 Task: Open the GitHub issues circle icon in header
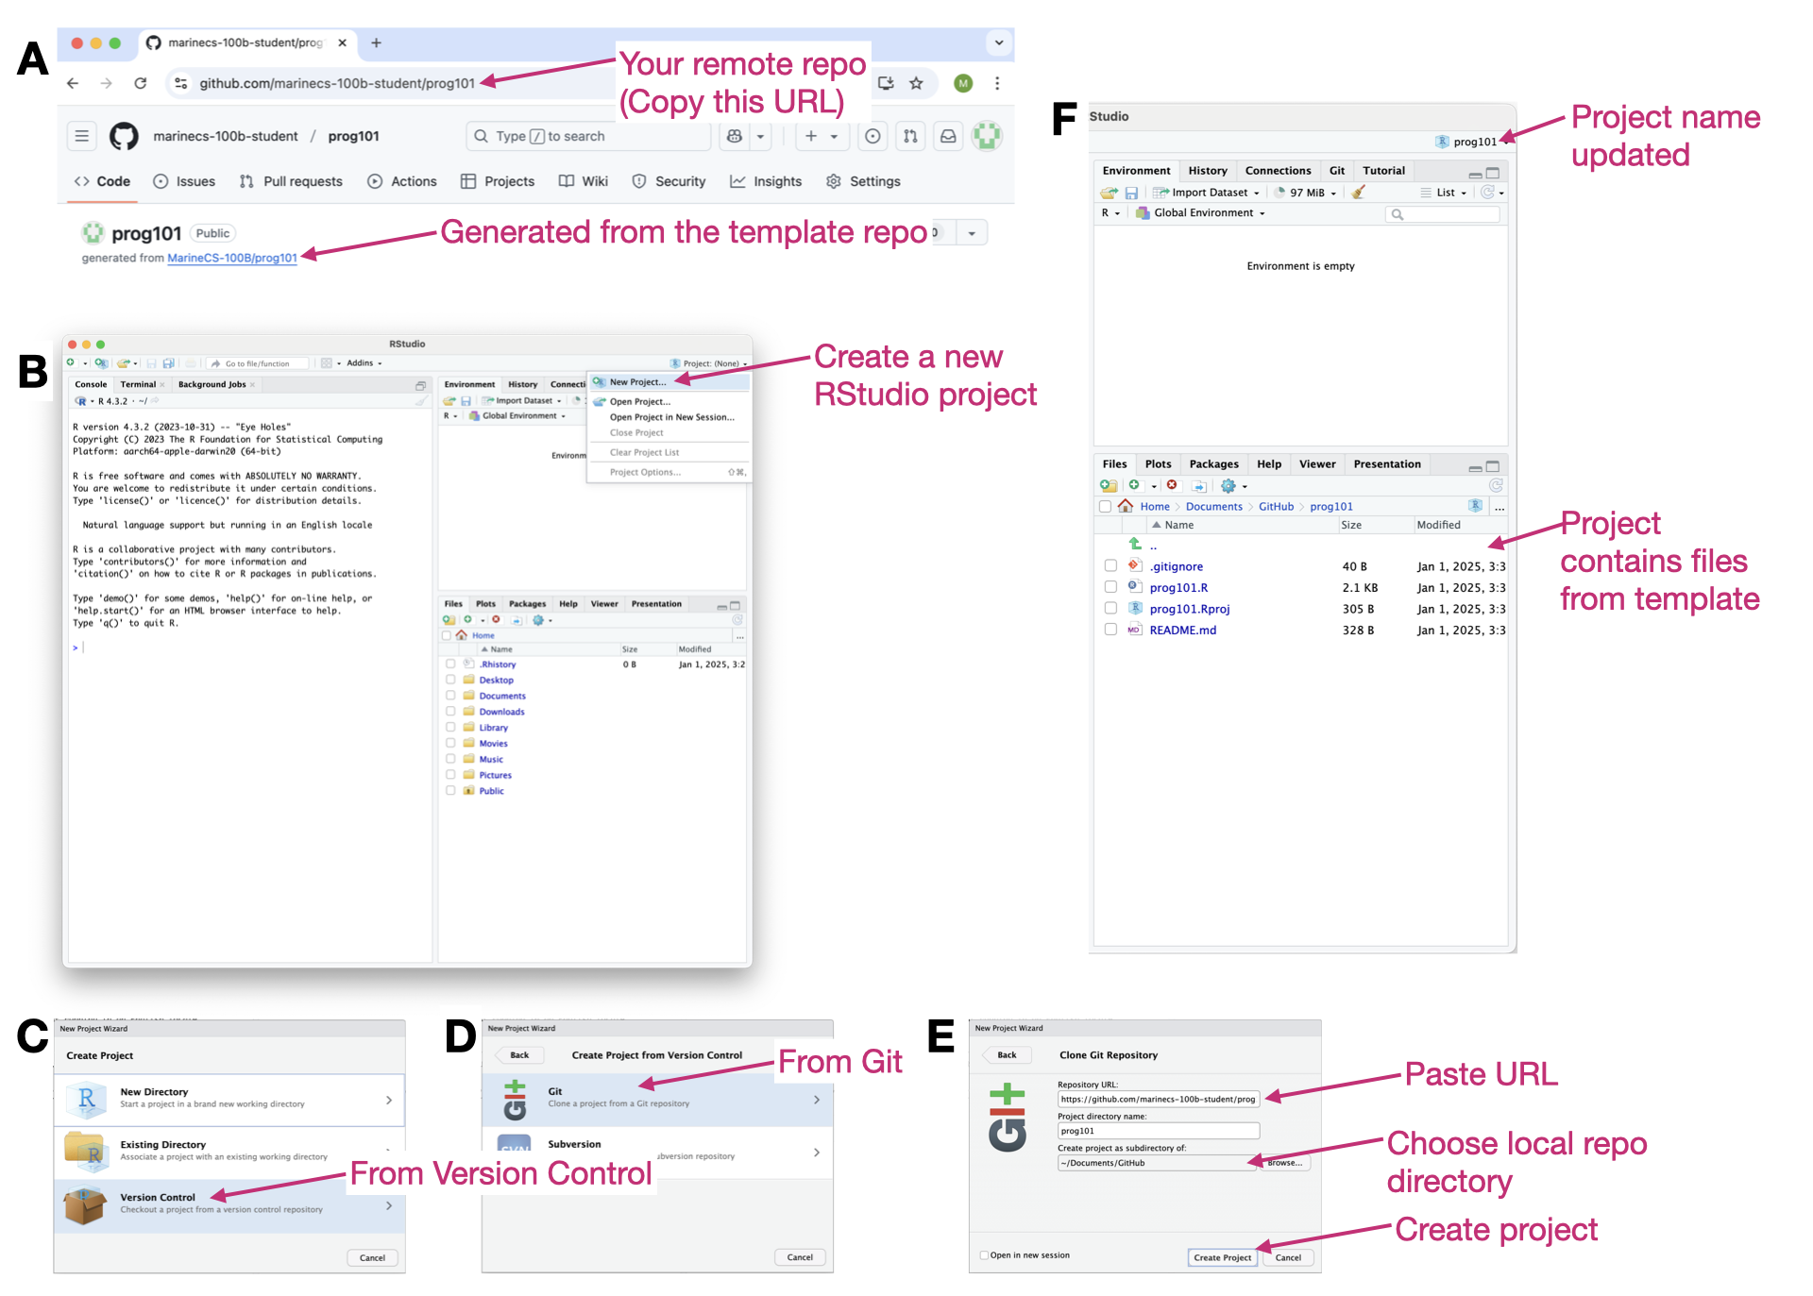point(873,136)
